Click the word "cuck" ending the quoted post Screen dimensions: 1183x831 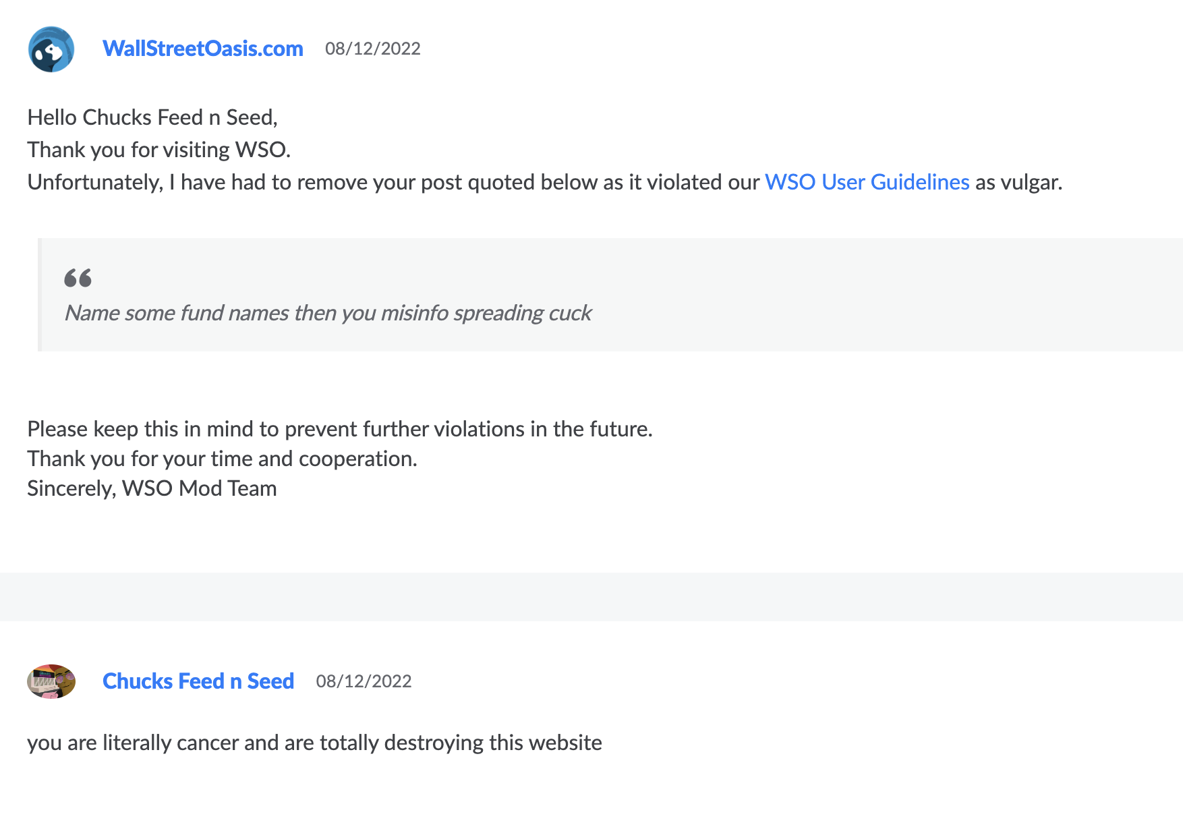(x=570, y=313)
